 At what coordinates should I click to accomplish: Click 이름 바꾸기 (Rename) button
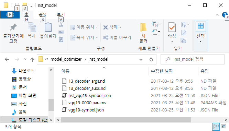[x=117, y=37]
